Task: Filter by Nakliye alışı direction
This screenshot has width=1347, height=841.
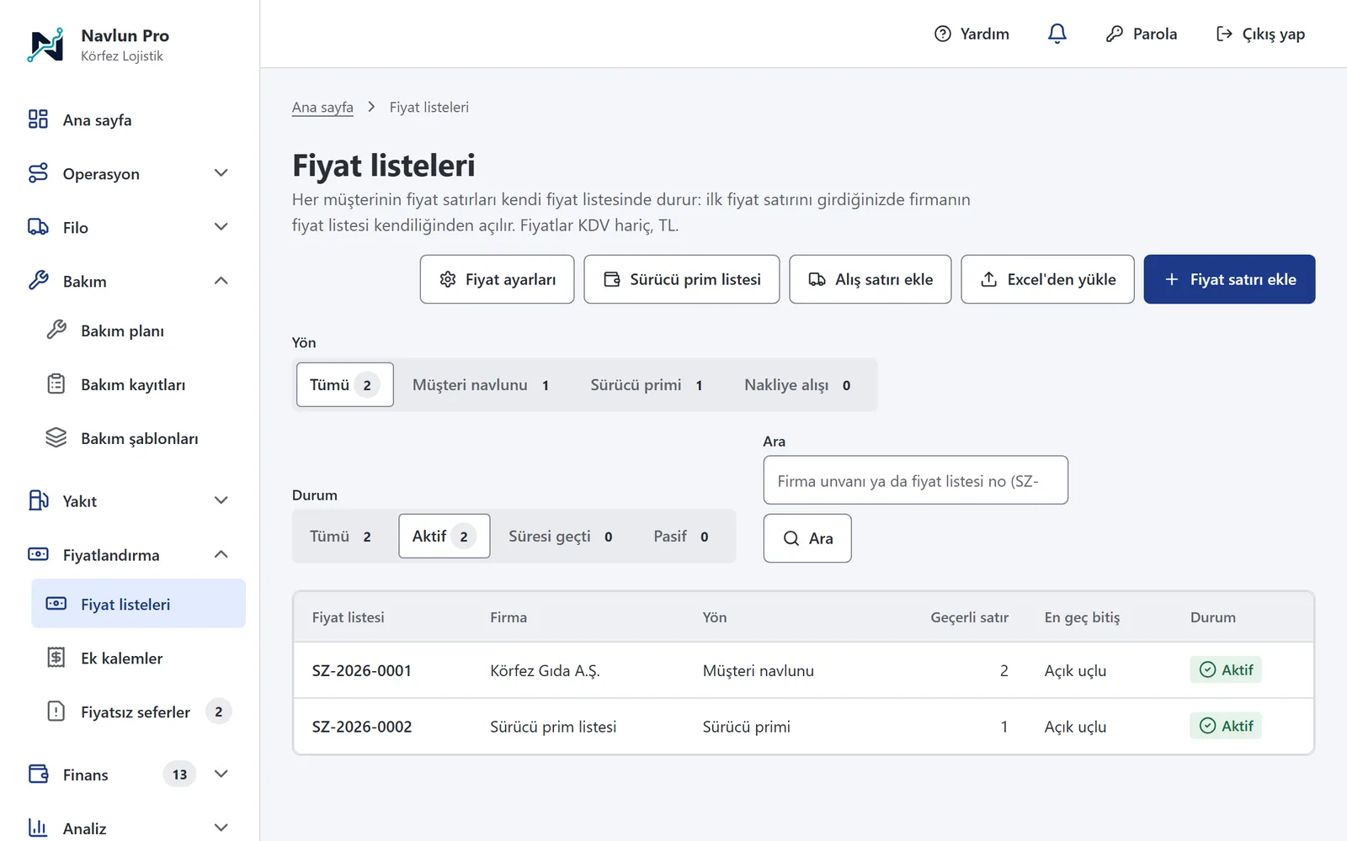Action: point(797,384)
